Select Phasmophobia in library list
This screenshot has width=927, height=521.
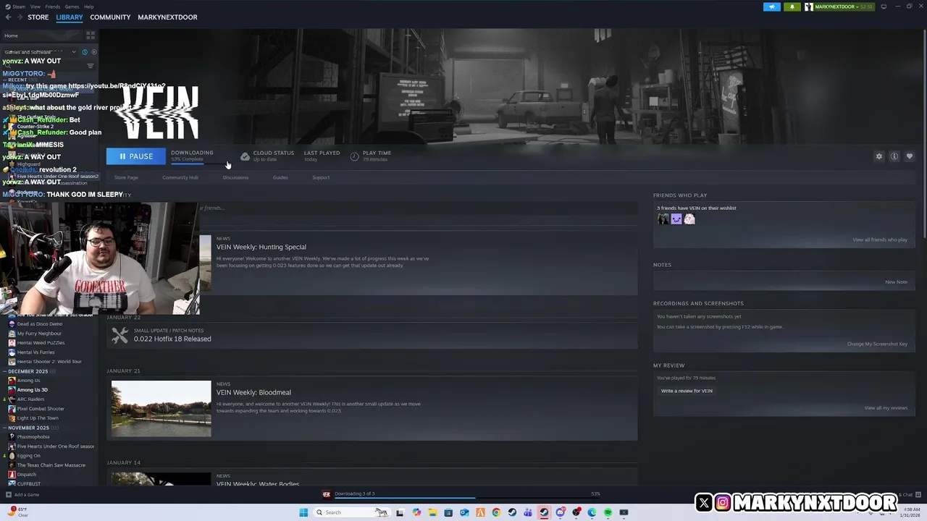click(33, 437)
